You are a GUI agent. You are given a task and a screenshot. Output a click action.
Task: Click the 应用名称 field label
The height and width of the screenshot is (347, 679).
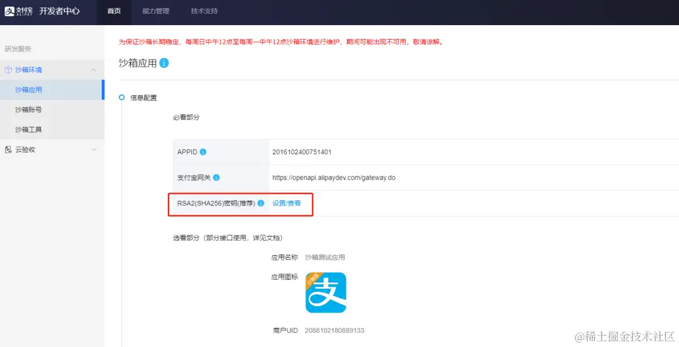point(285,257)
